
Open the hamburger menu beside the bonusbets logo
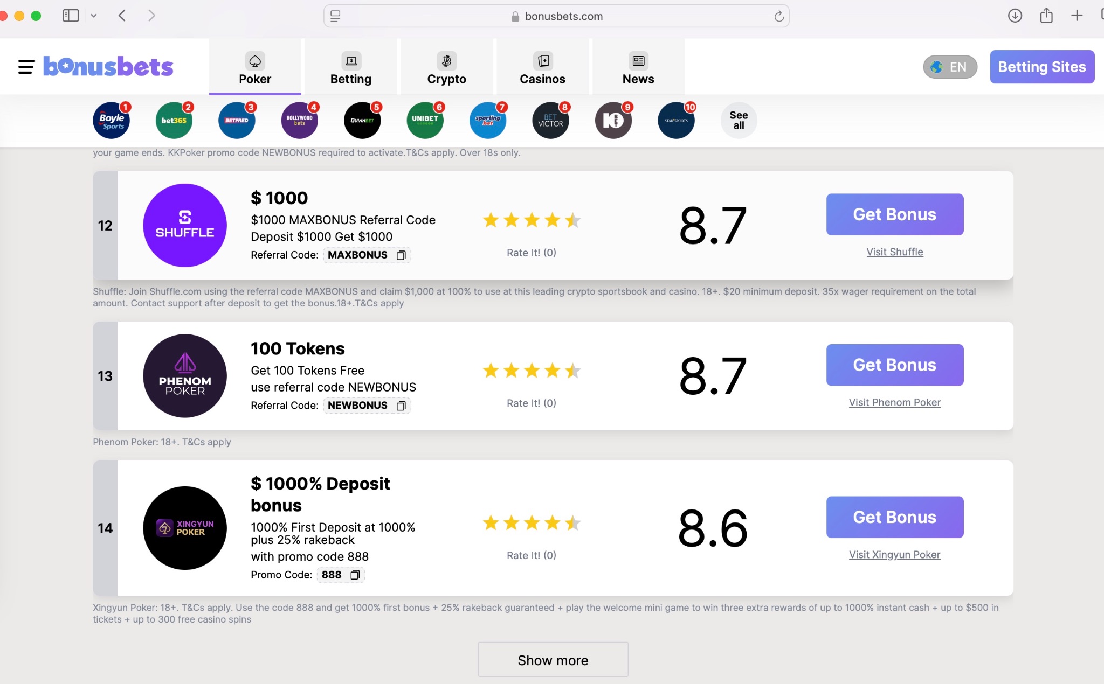coord(26,67)
